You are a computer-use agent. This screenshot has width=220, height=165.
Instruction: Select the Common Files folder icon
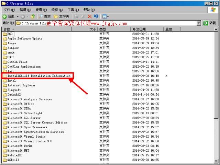[5, 62]
